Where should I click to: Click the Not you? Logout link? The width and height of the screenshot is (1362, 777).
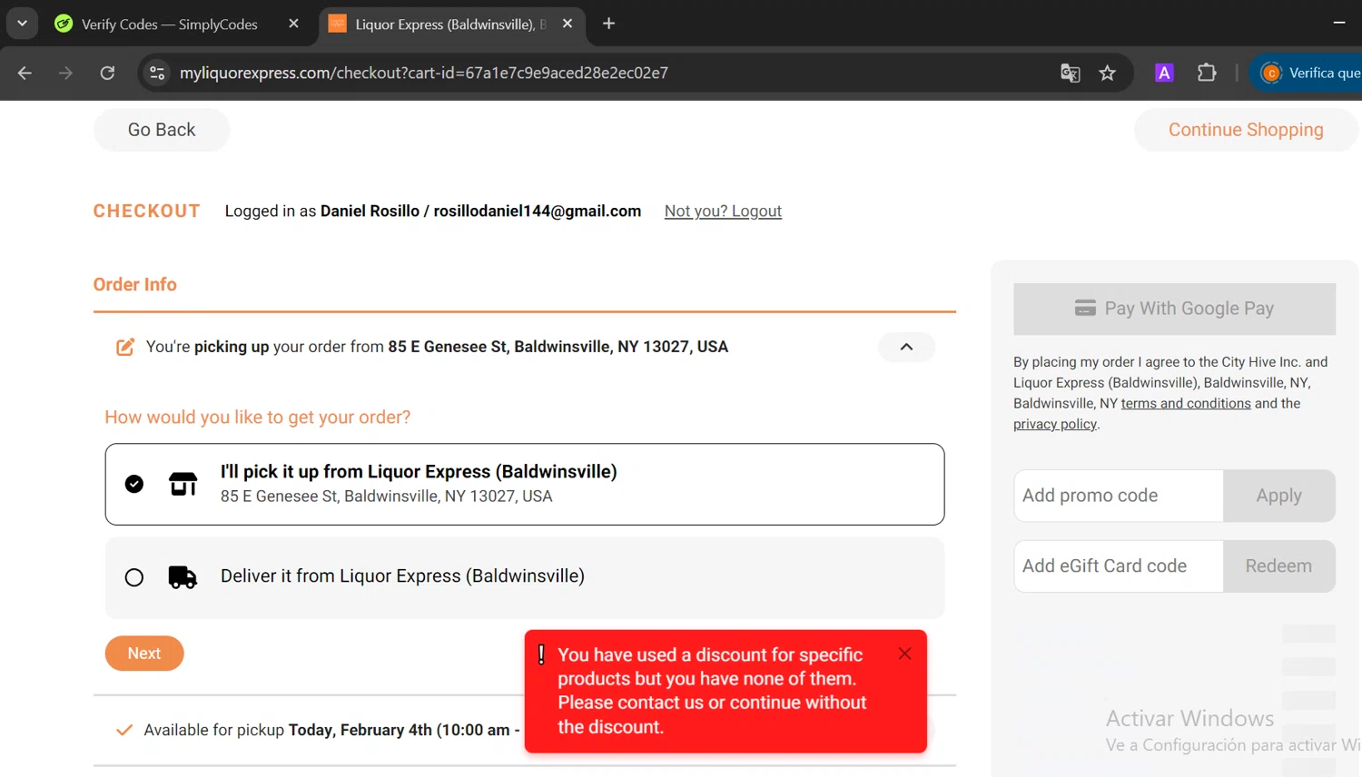(723, 211)
